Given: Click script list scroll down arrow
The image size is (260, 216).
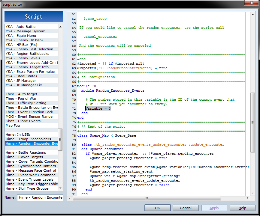Looking at the screenshot, I should 60,188.
